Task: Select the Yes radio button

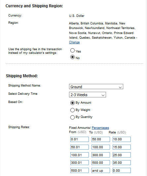Action: [x=72, y=51]
